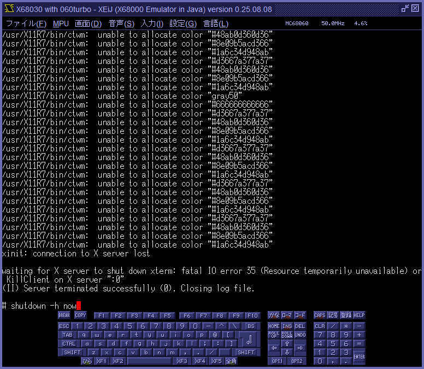The height and width of the screenshot is (369, 424).
Task: Click the down arrow cursor key
Action: (x=287, y=352)
